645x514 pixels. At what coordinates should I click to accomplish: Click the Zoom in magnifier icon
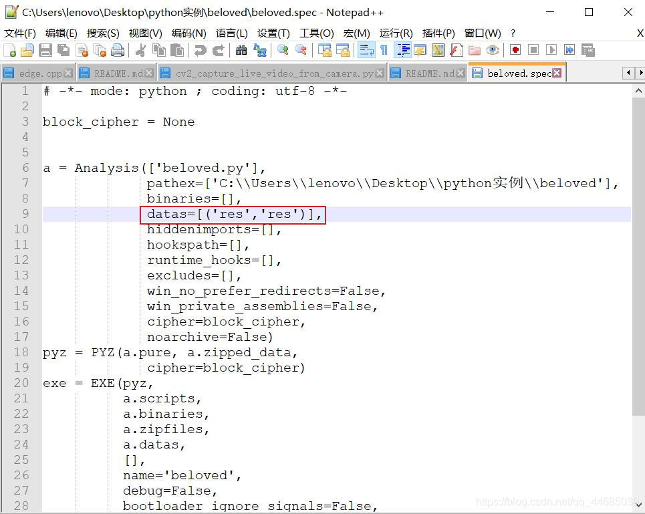click(x=283, y=50)
